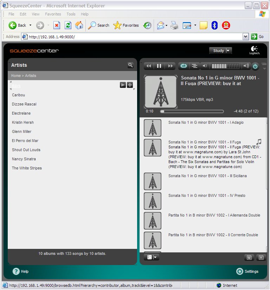Pause the current track playback

tap(159, 66)
